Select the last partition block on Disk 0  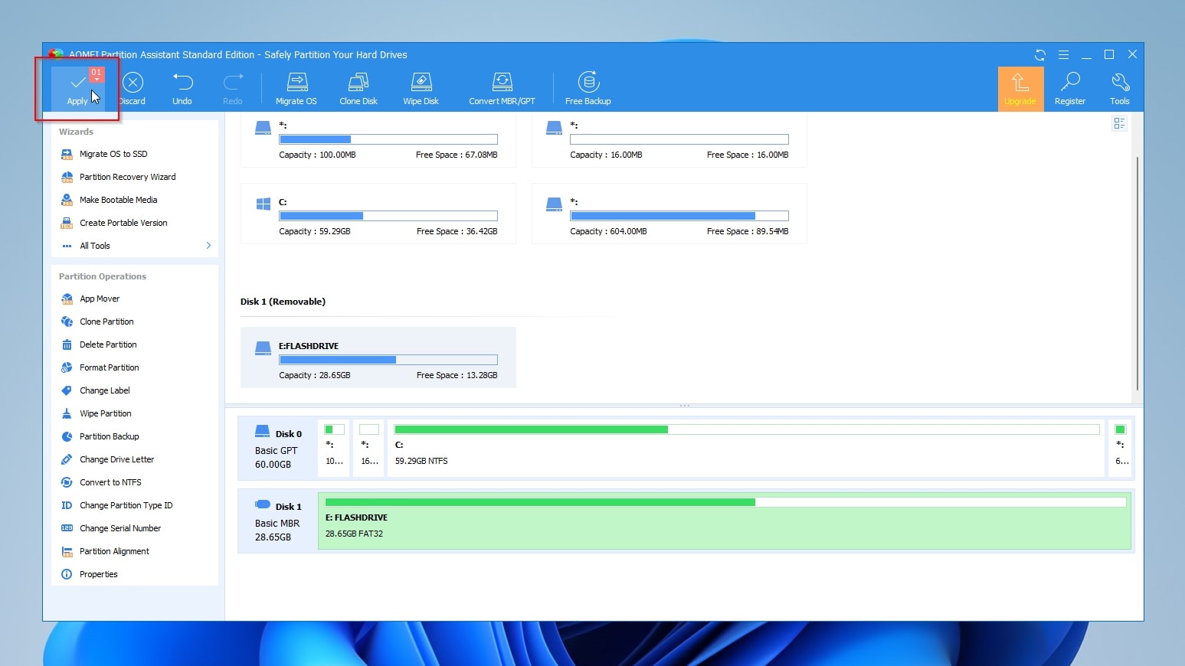[x=1121, y=448]
